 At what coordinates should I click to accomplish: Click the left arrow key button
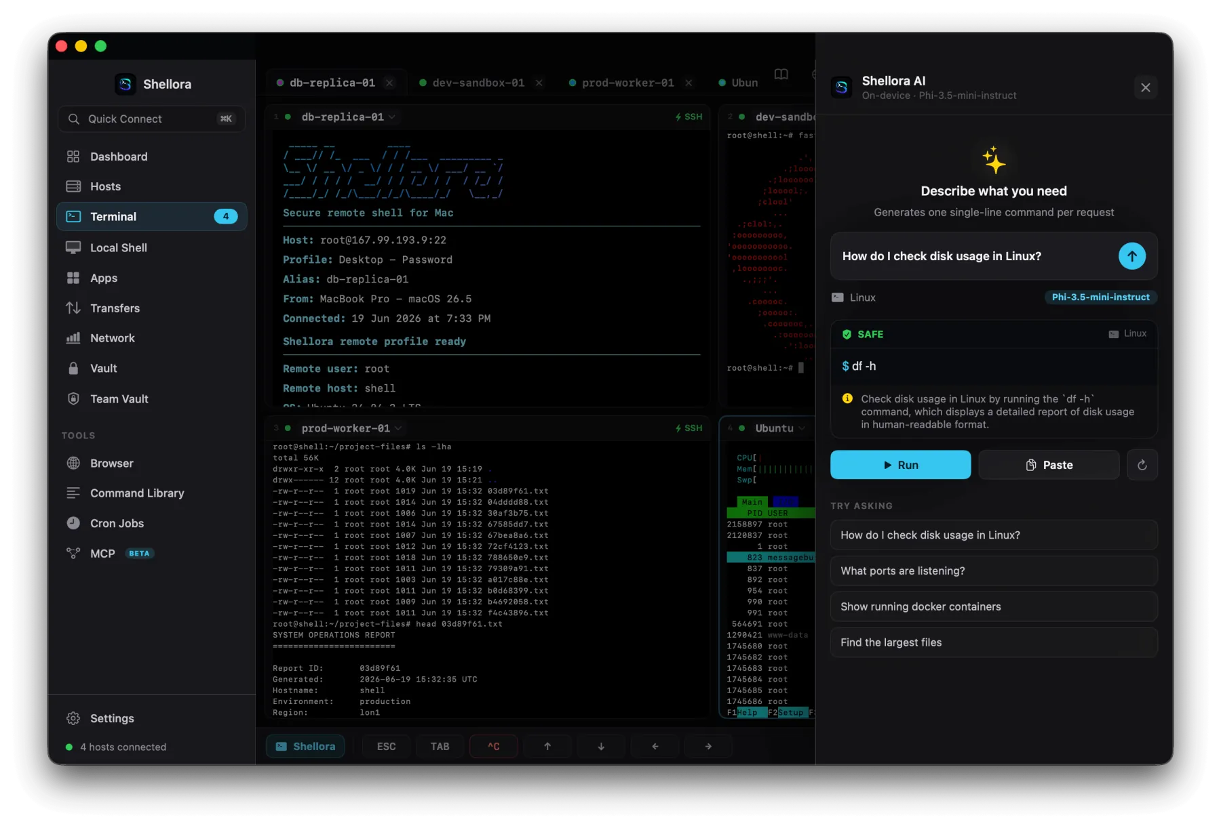point(655,747)
